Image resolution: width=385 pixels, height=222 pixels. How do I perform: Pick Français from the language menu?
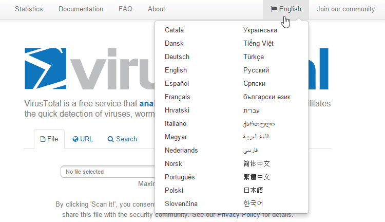click(x=178, y=97)
